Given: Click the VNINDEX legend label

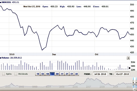Looking at the screenshot, I should coord(6,2).
